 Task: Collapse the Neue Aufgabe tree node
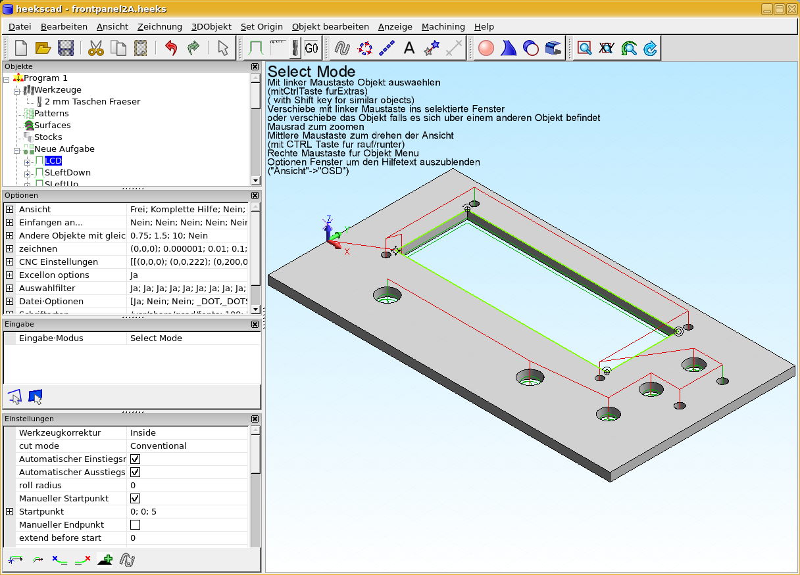[17, 149]
